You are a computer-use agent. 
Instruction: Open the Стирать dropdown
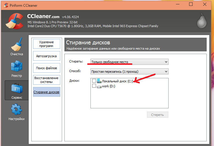(129, 62)
